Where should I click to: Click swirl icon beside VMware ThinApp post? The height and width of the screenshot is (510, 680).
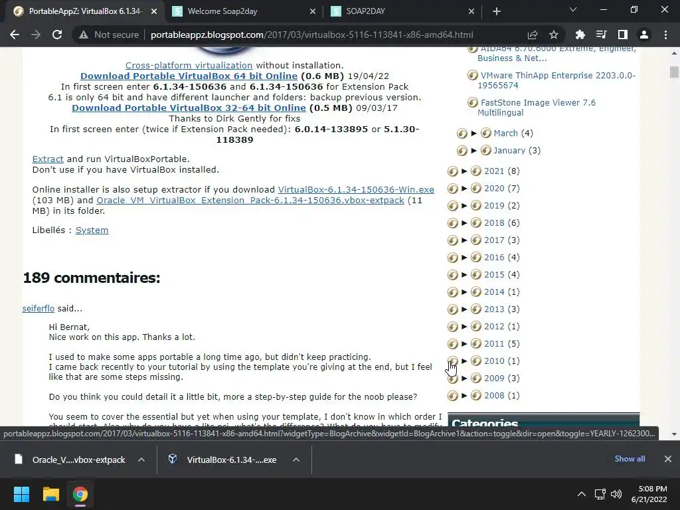[x=472, y=76]
